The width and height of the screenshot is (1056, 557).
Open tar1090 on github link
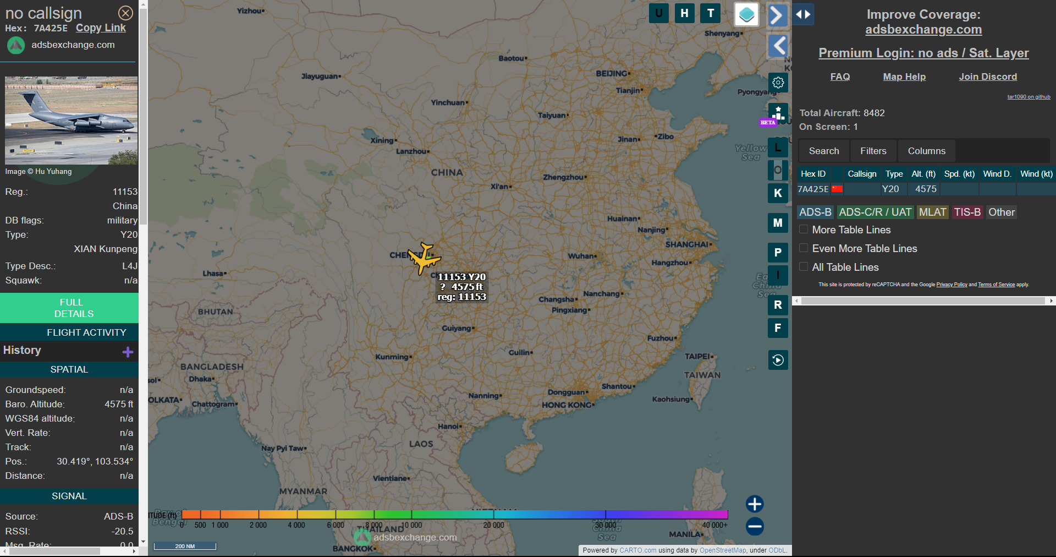(x=1028, y=97)
